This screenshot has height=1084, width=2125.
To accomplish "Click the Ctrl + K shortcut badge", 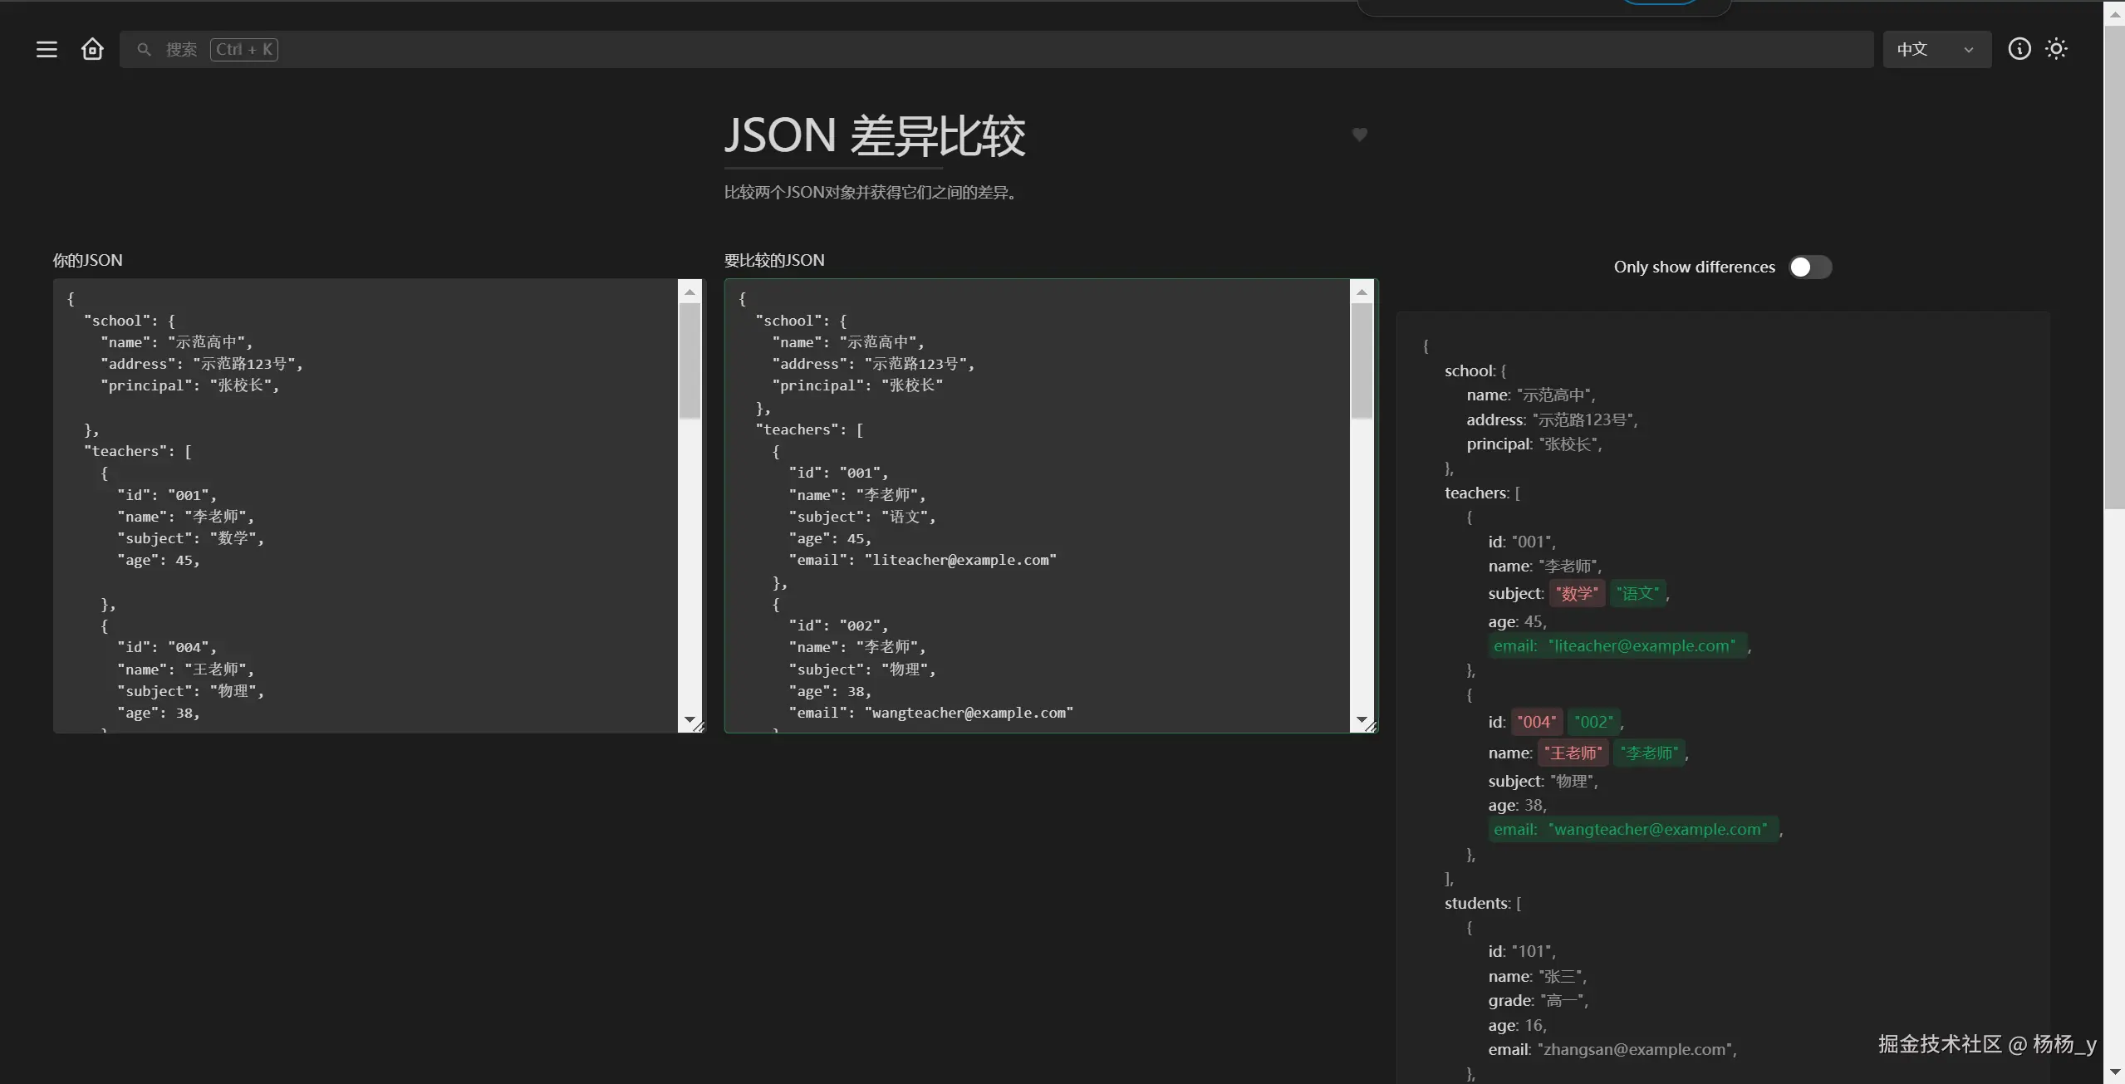I will tap(244, 50).
